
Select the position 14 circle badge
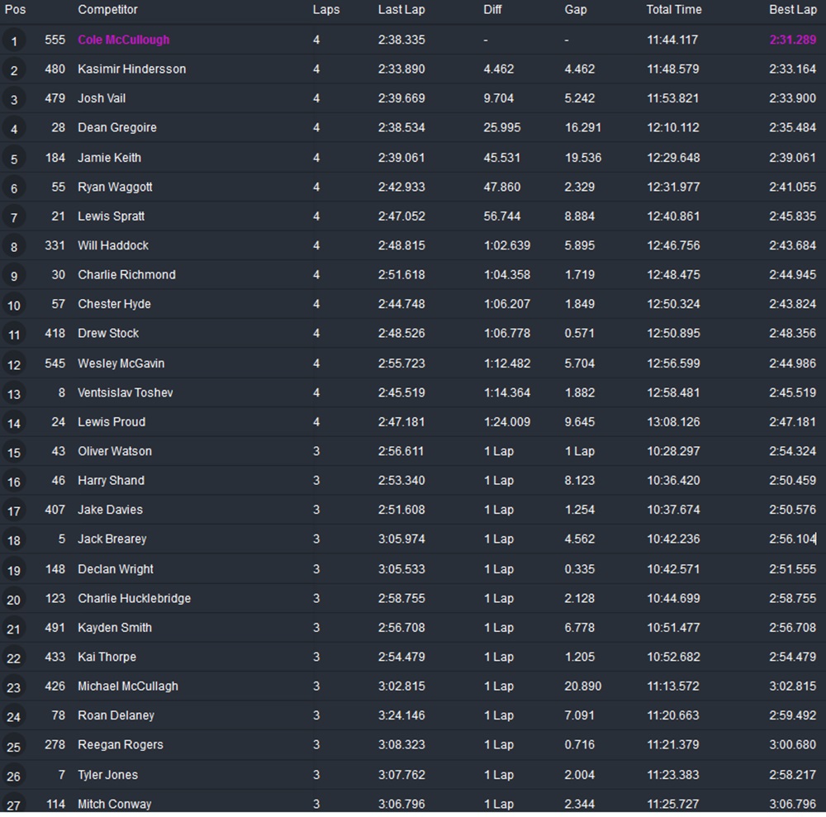tap(13, 423)
